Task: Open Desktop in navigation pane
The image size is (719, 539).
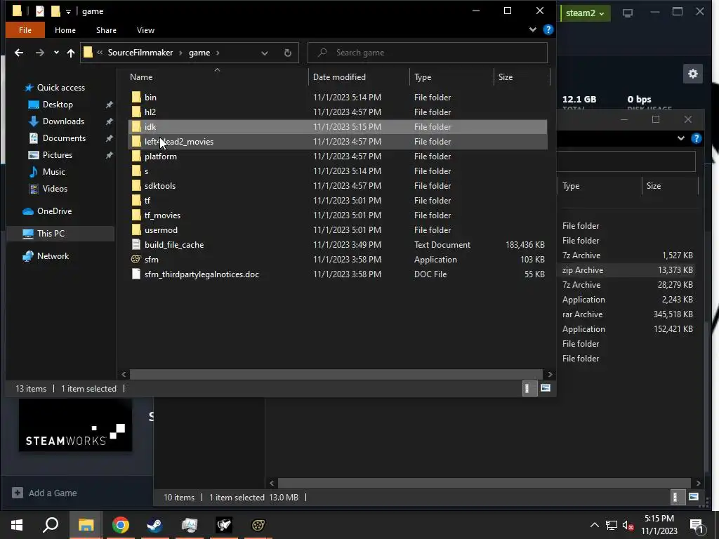Action: 58,105
